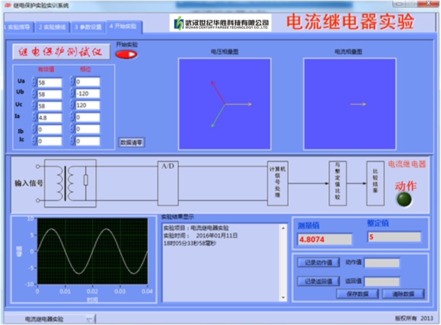Viewport: 441px width, 325px height.
Task: Click the input transformer symbol in diagram
Action: [x=70, y=183]
